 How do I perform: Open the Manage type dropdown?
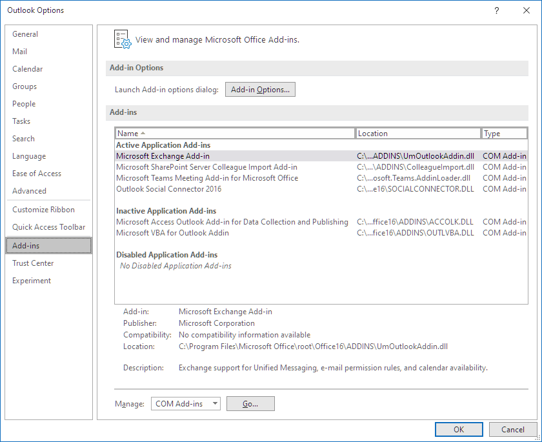[x=185, y=403]
